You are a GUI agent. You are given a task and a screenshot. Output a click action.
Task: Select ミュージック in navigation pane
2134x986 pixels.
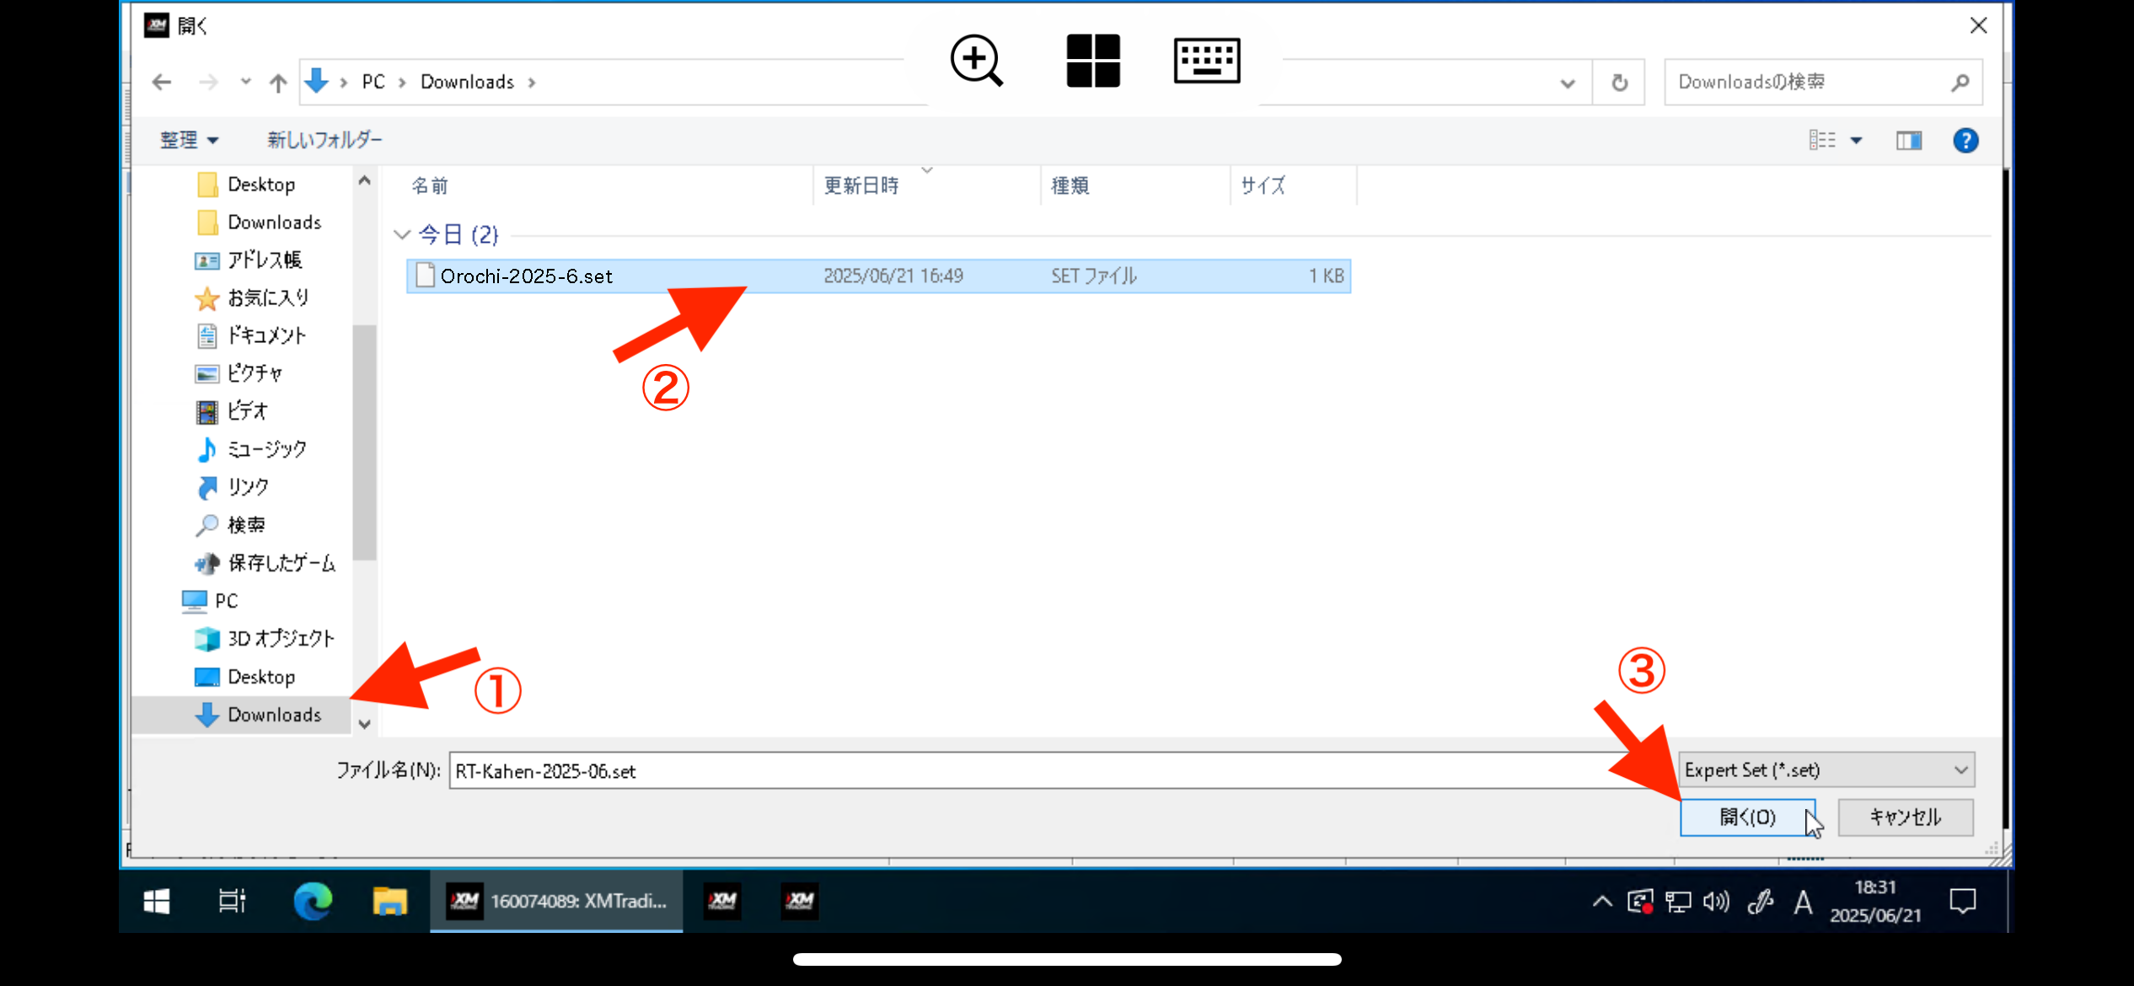(x=266, y=448)
